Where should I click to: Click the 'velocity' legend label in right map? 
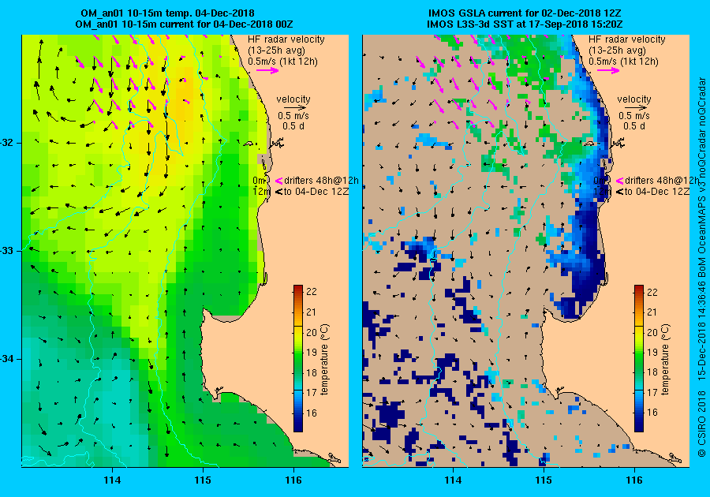(634, 99)
